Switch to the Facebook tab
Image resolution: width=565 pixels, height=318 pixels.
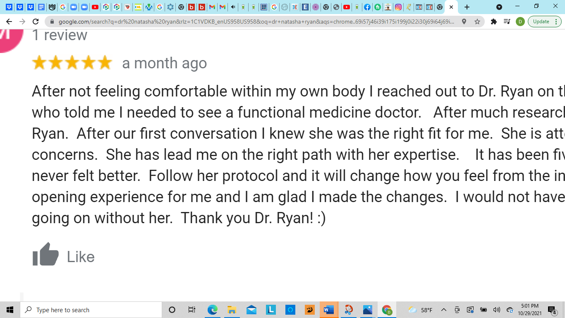point(367,7)
